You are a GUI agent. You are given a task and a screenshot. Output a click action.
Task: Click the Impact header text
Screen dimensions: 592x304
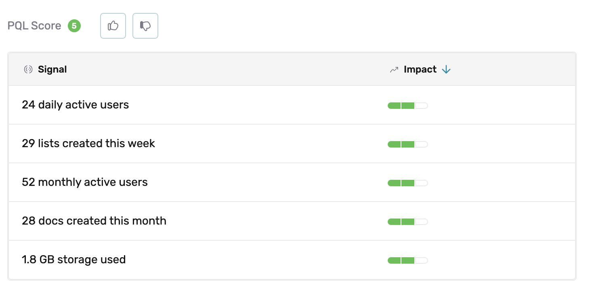point(420,69)
